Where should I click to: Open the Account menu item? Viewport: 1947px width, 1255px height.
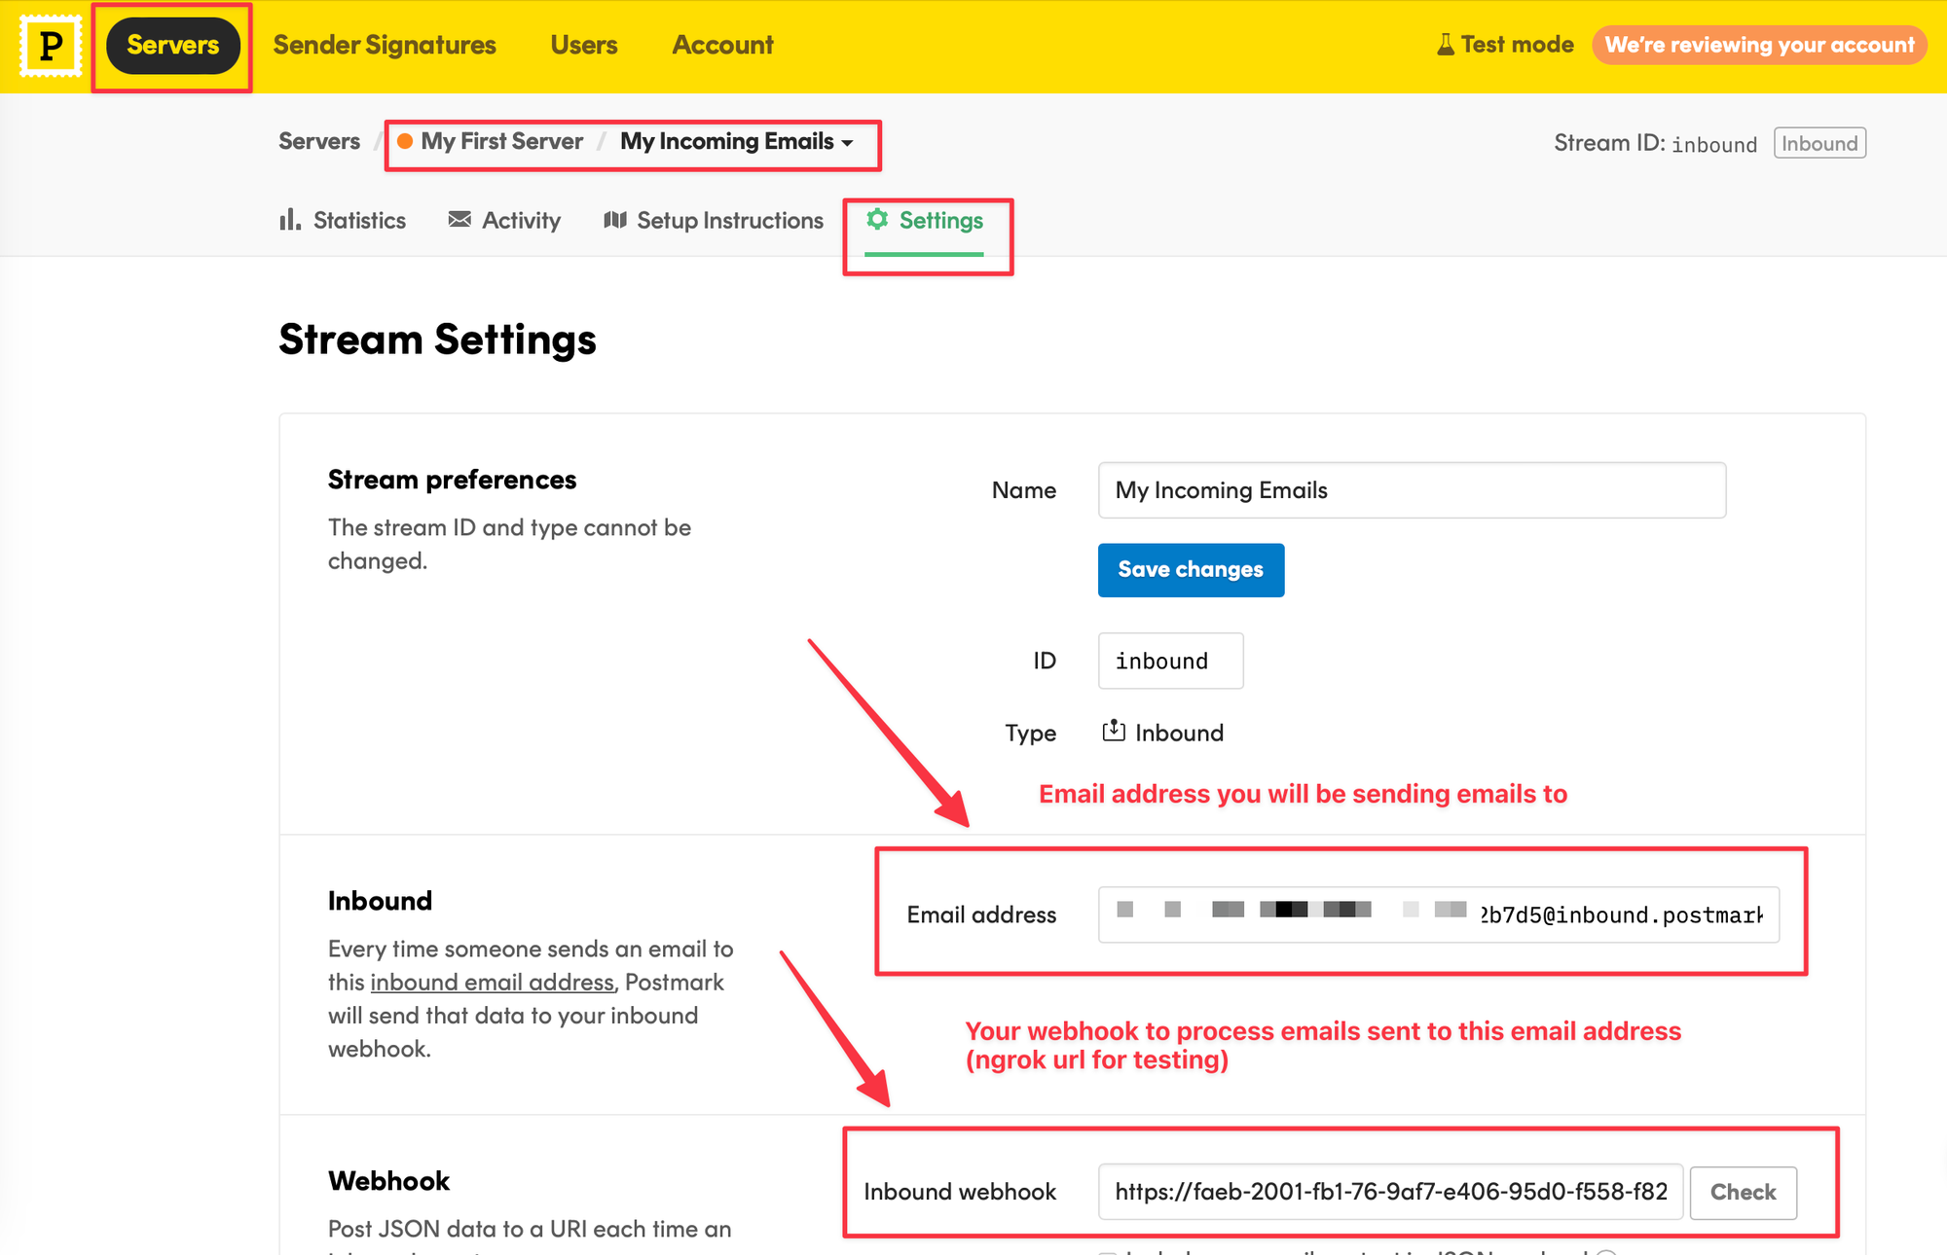[722, 45]
